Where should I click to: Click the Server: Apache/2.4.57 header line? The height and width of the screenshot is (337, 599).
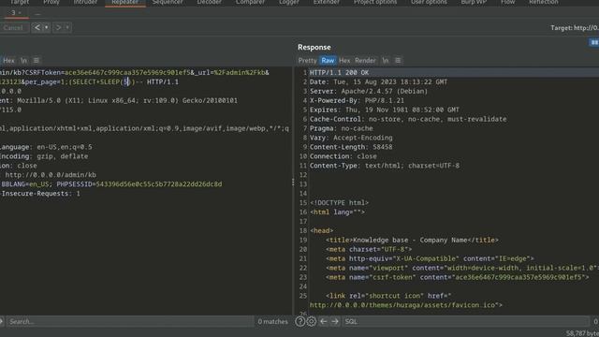tap(369, 92)
